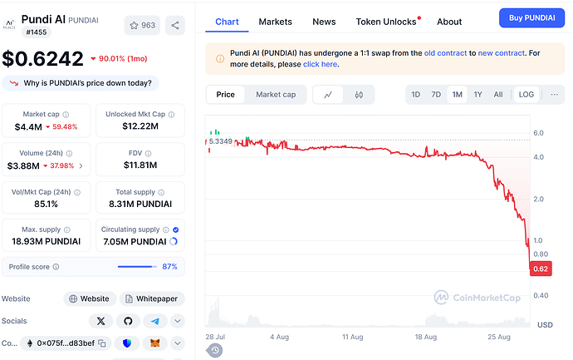Open info icon next to Volume (24h)
The width and height of the screenshot is (573, 360).
[69, 153]
